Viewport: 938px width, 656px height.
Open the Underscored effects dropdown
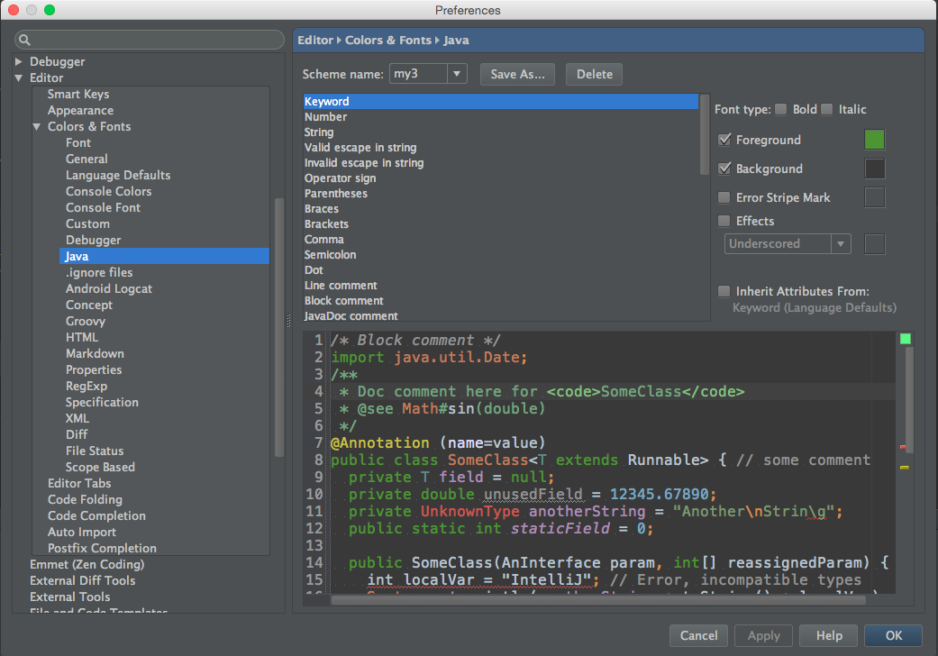coord(788,243)
